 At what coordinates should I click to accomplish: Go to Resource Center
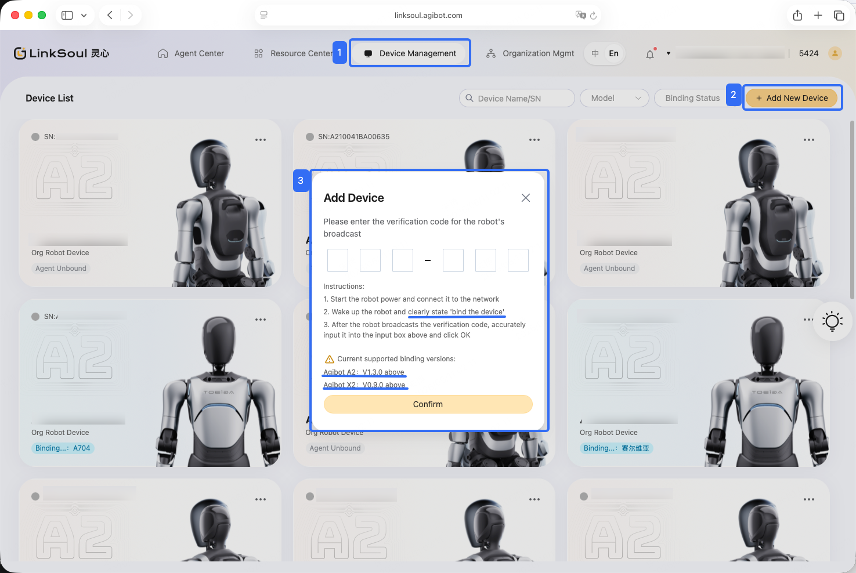click(x=293, y=53)
